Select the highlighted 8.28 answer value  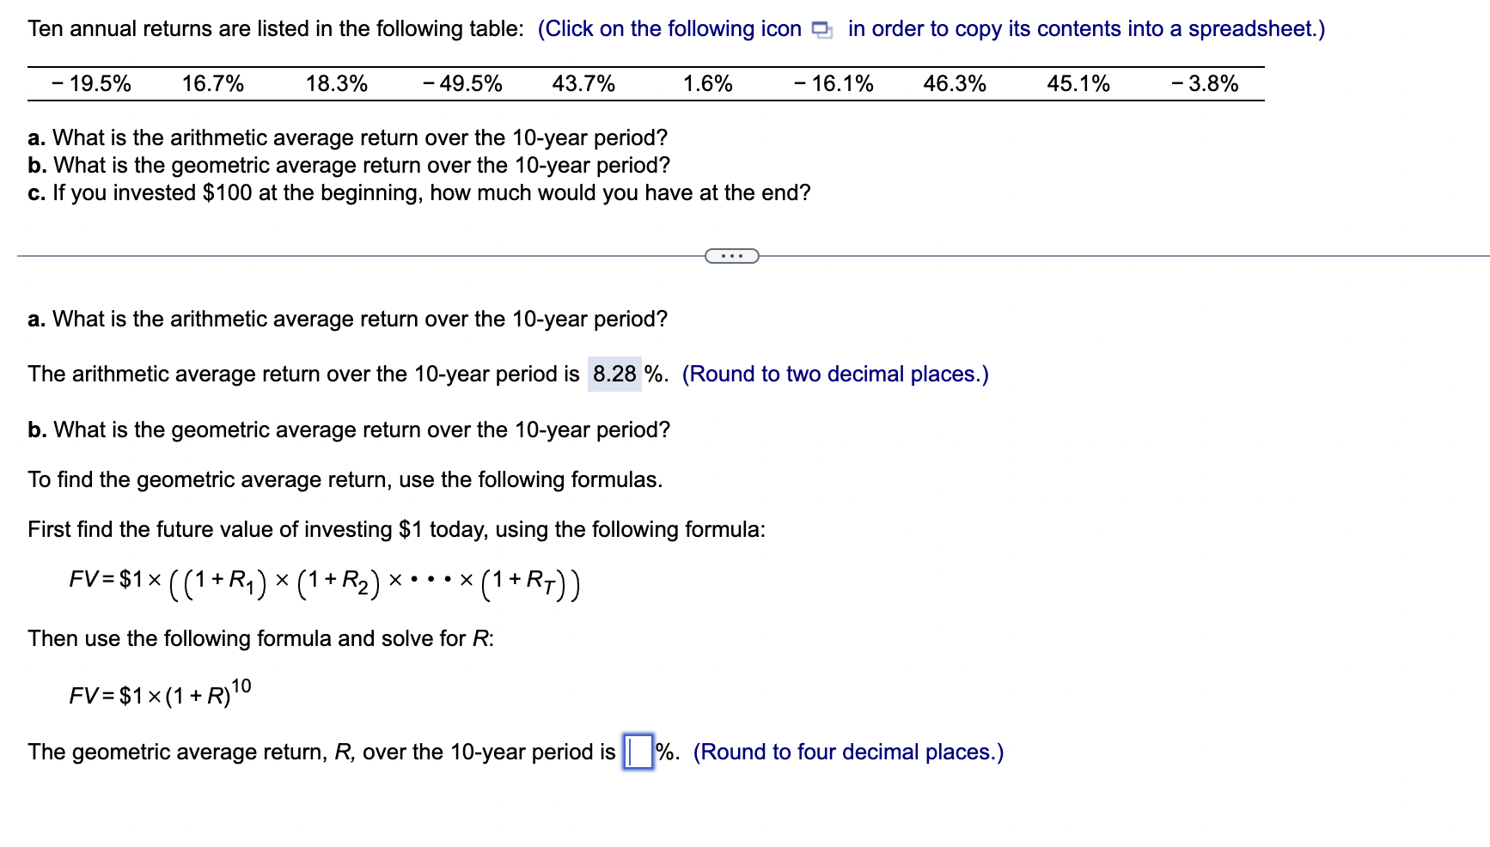coord(614,374)
